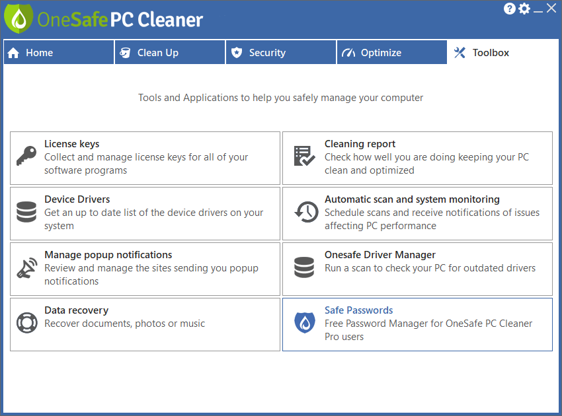This screenshot has height=416, width=562.
Task: Open Automatic scan and system monitoring
Action: (x=418, y=214)
